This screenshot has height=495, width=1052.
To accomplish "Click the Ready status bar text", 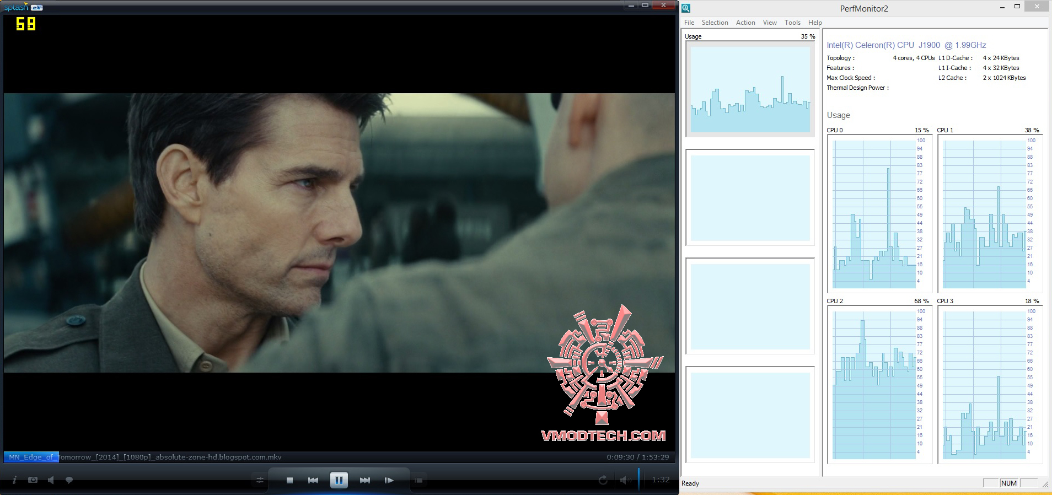I will click(x=690, y=483).
